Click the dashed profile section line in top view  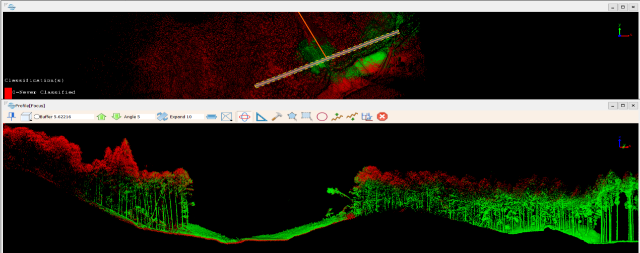[327, 58]
